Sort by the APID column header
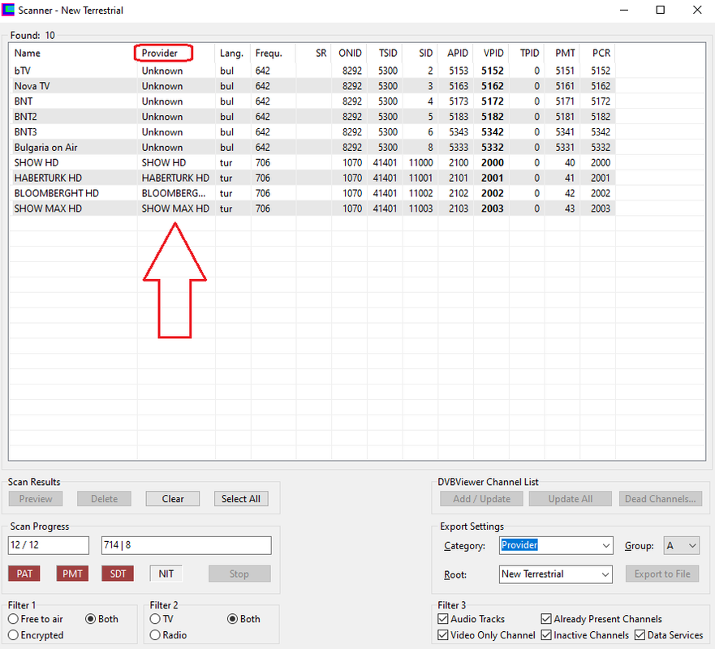Image resolution: width=715 pixels, height=649 pixels. (456, 54)
